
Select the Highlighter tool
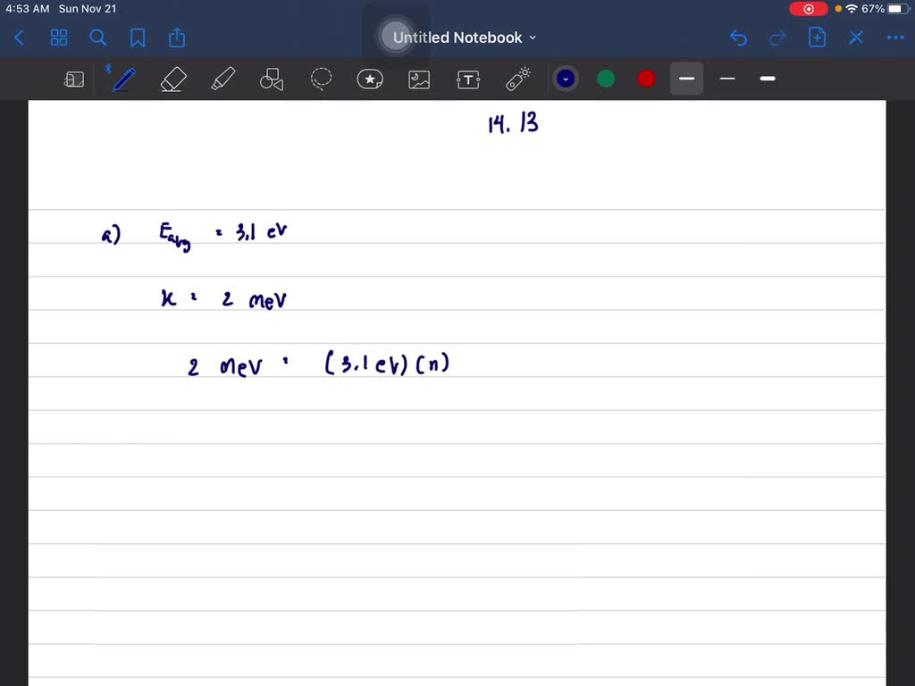(x=222, y=79)
